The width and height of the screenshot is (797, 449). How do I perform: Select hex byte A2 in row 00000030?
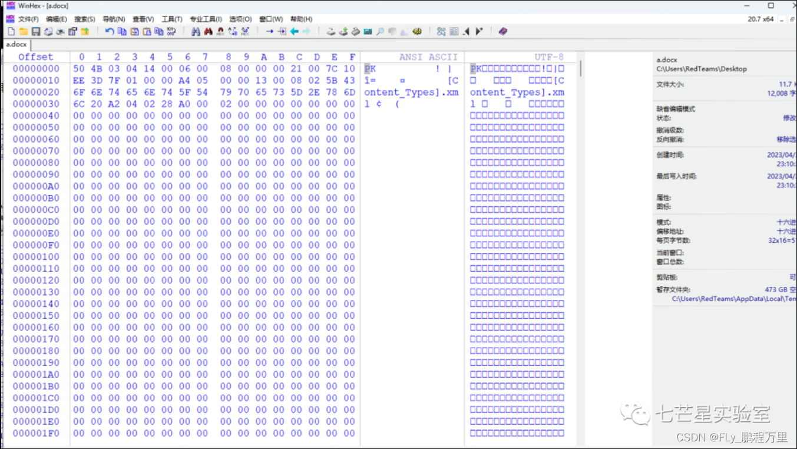coord(114,104)
